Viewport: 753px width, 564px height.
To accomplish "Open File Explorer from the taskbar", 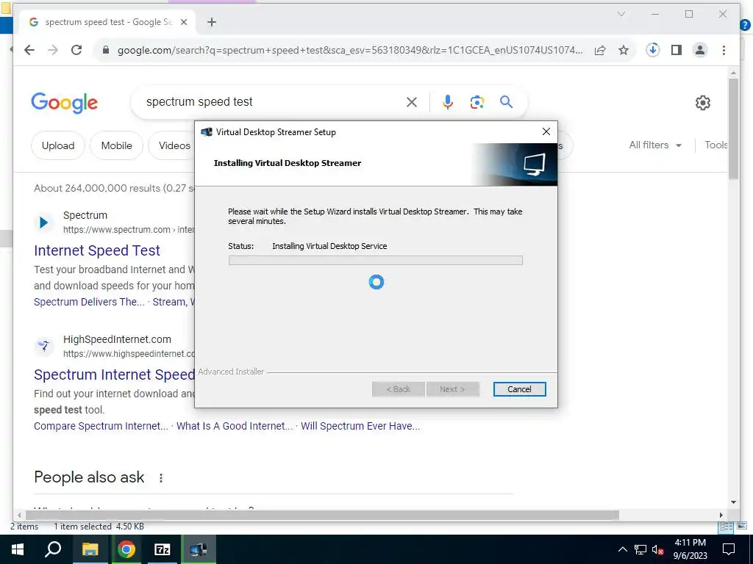I will pyautogui.click(x=90, y=549).
